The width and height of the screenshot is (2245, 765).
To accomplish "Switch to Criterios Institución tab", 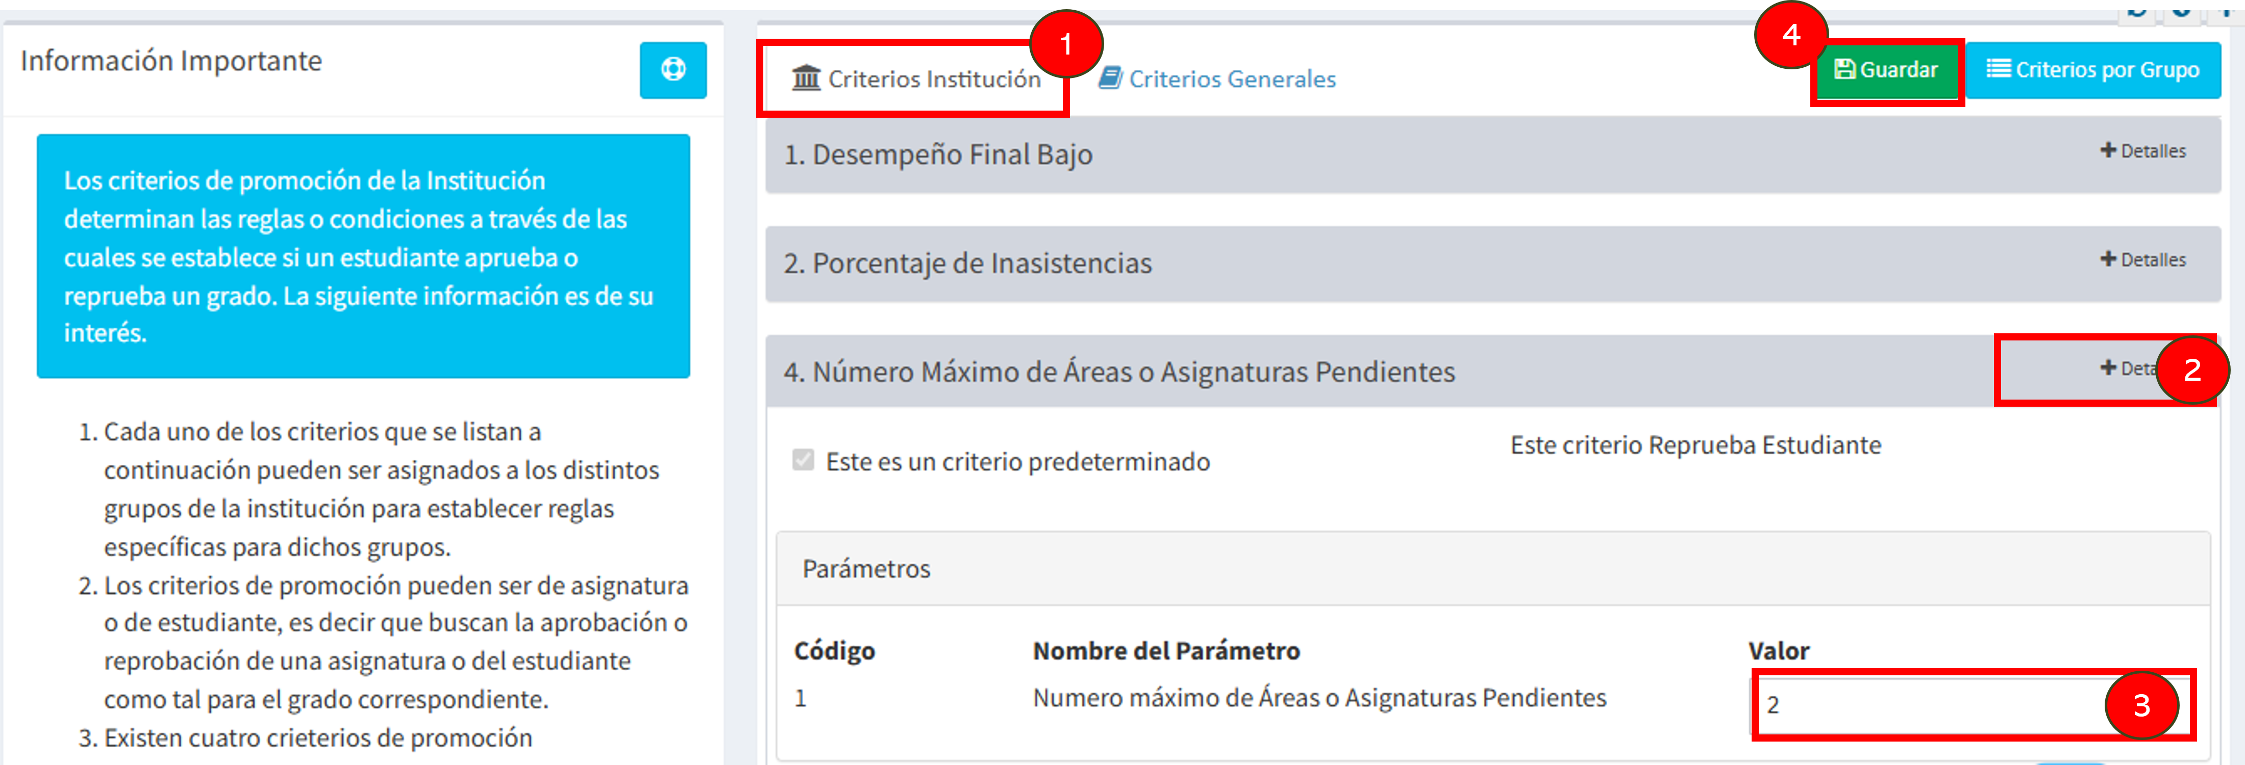I will point(915,78).
